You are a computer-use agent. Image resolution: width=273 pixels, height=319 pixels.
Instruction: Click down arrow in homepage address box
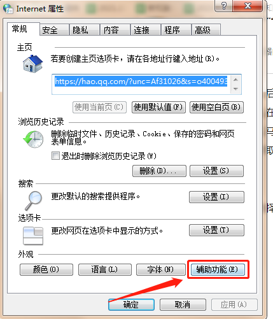click(235, 89)
